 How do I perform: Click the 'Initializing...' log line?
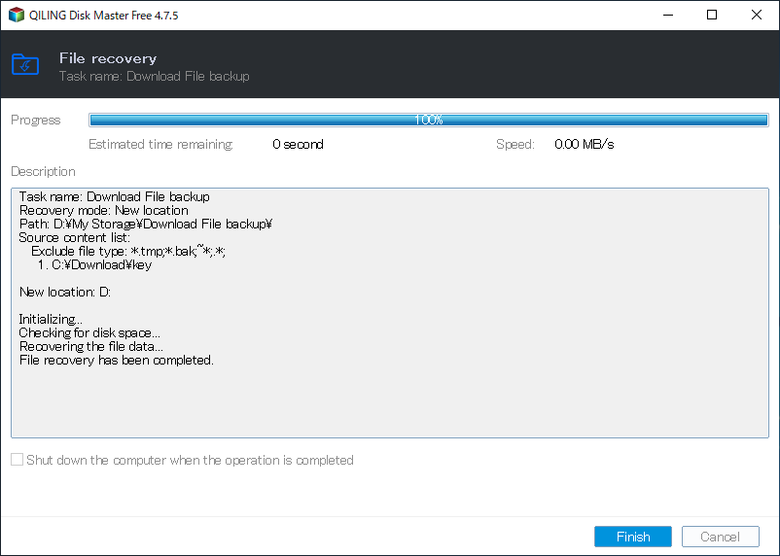(x=51, y=319)
